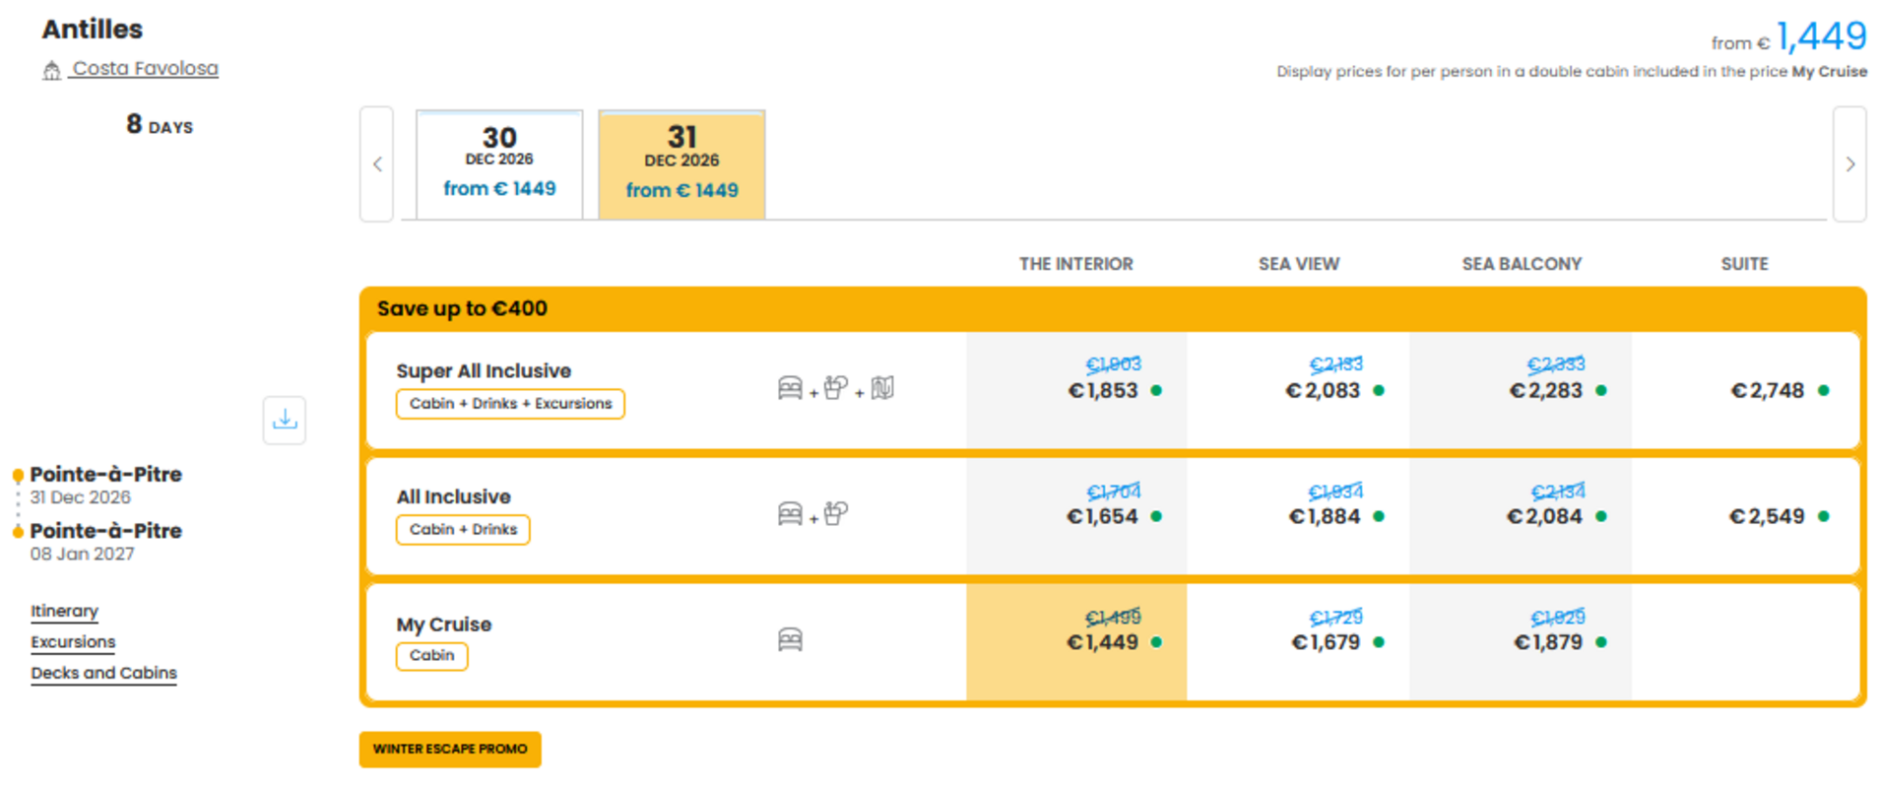Image resolution: width=1880 pixels, height=788 pixels.
Task: Show later departure dates with right chevron
Action: (x=1849, y=164)
